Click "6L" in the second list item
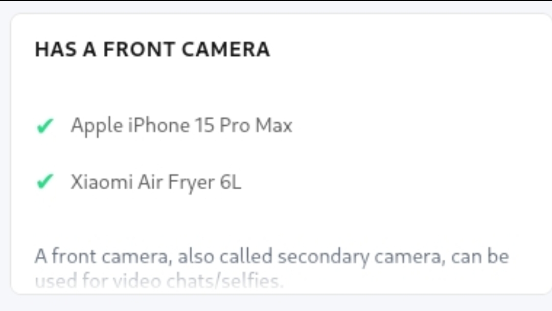This screenshot has width=552, height=311. click(x=230, y=182)
